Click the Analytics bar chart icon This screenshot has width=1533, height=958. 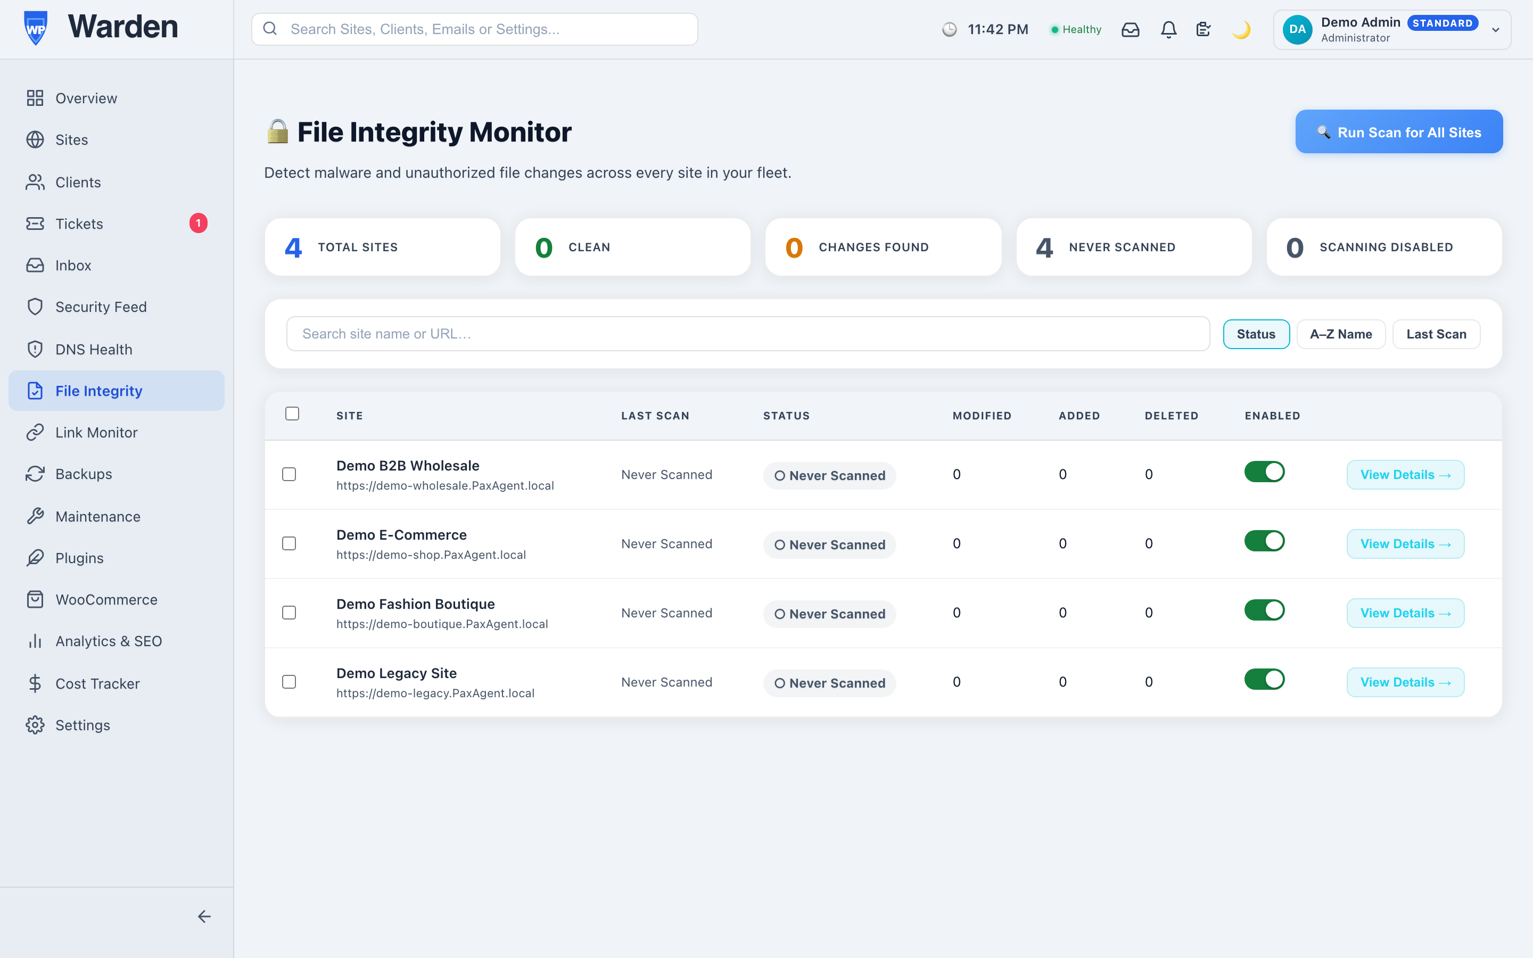click(35, 641)
